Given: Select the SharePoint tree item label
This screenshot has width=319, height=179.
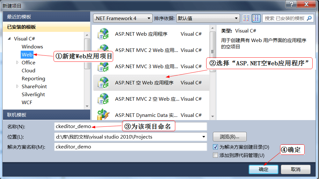Looking at the screenshot, I should coord(34,86).
